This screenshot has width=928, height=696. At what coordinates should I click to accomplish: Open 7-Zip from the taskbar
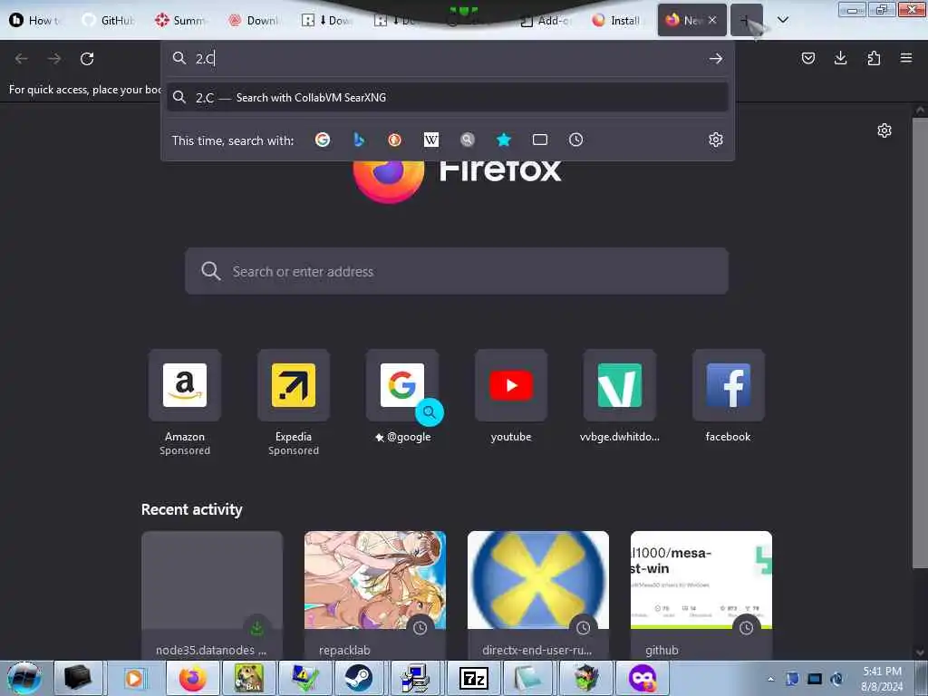[473, 678]
